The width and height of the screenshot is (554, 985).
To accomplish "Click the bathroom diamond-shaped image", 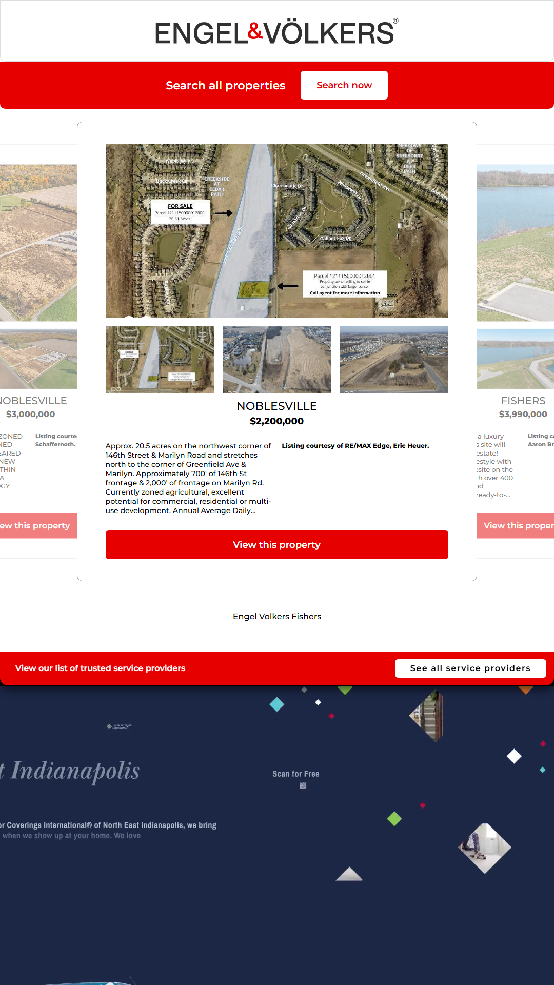I will (485, 849).
